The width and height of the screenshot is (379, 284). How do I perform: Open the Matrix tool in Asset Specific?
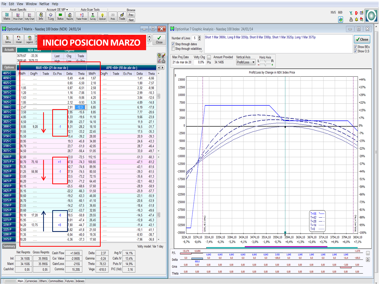pos(7,16)
